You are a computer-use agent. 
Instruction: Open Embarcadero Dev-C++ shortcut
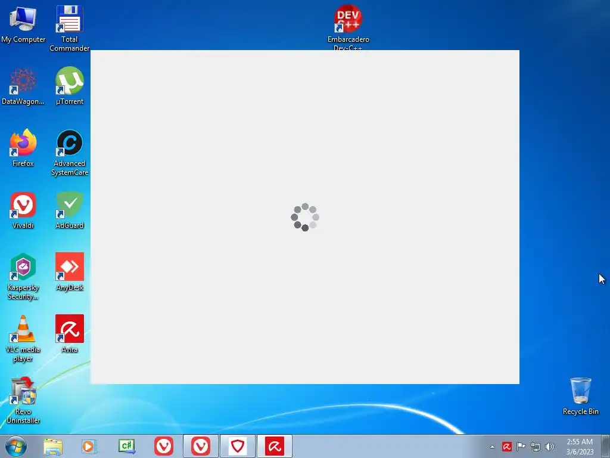point(348,27)
